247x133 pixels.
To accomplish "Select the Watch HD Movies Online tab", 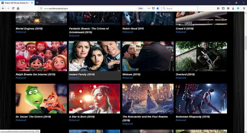I will pyautogui.click(x=16, y=3).
